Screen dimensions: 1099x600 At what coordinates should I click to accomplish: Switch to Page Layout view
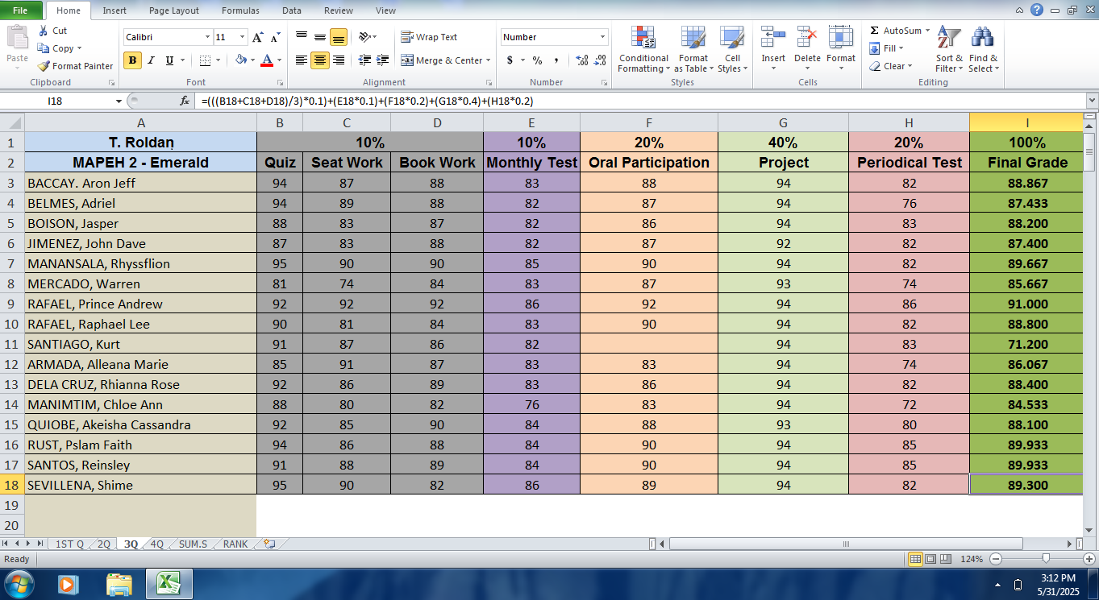coord(930,559)
